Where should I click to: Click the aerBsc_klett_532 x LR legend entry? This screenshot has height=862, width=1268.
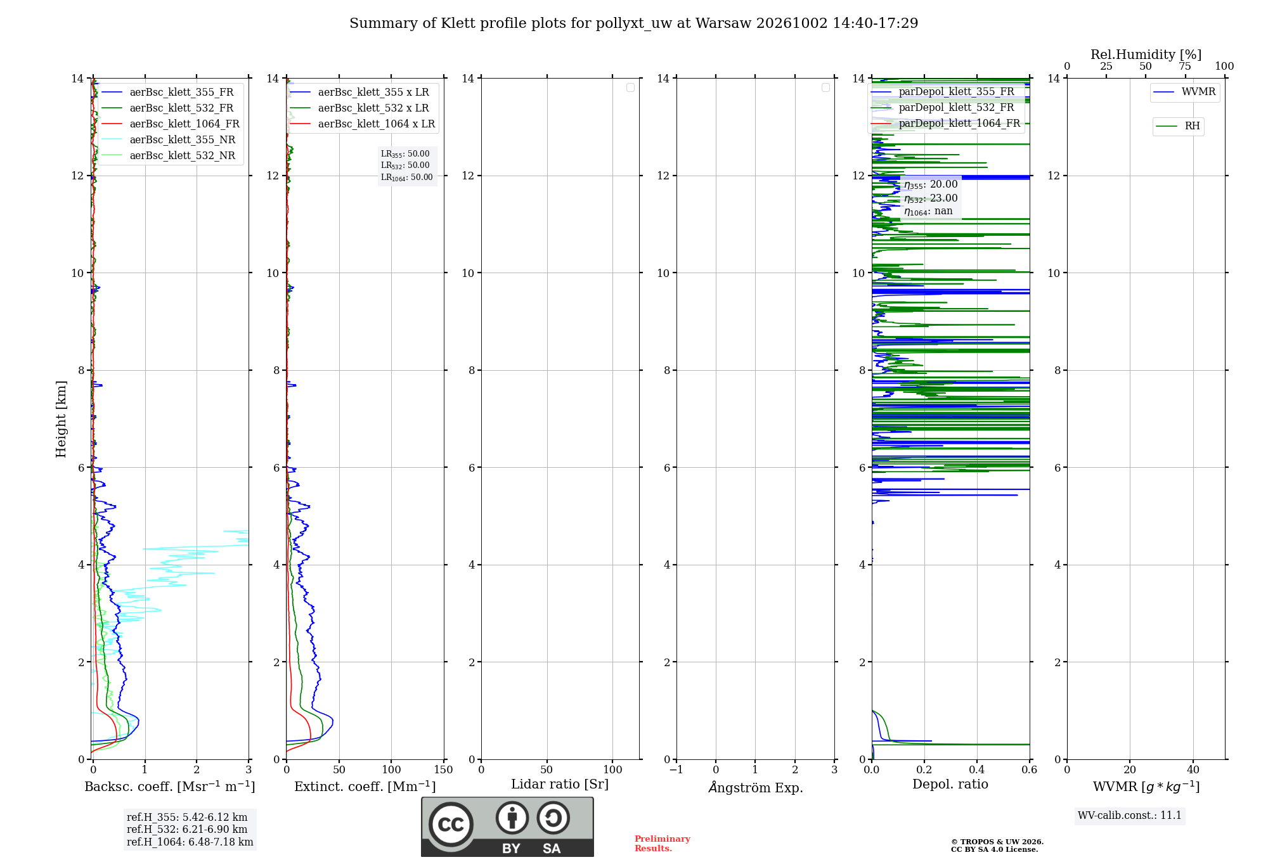(x=360, y=108)
